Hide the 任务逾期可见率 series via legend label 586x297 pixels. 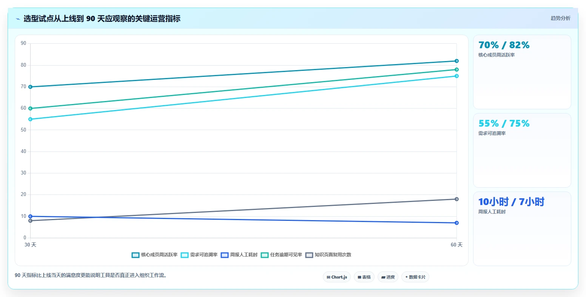click(x=286, y=255)
